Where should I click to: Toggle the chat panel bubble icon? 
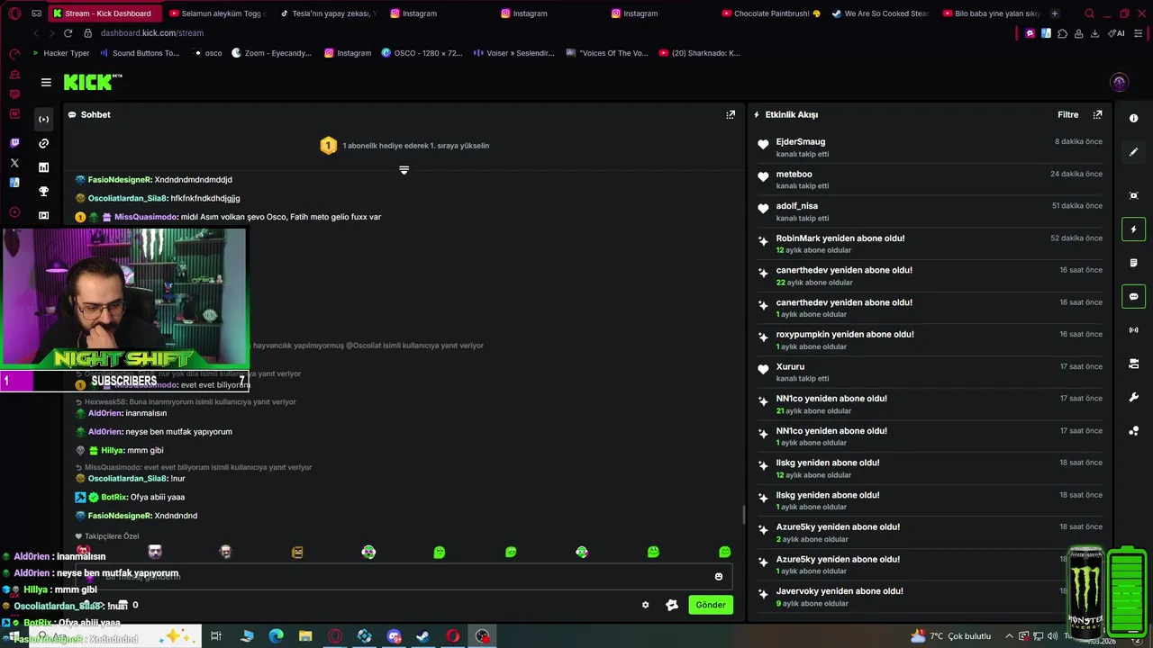point(1133,296)
